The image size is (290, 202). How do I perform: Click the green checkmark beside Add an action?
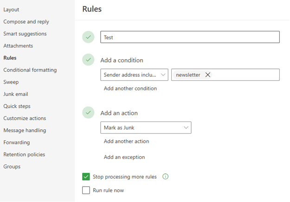[x=88, y=112]
